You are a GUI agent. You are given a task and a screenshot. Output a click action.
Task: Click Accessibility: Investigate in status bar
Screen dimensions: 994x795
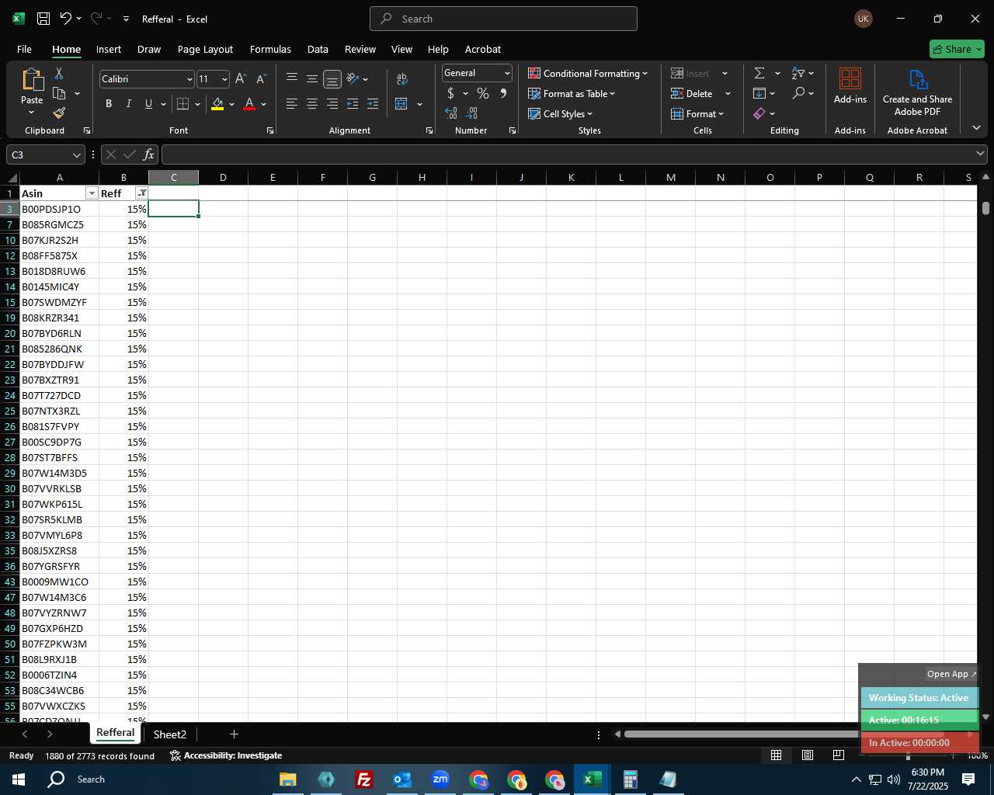tap(225, 755)
